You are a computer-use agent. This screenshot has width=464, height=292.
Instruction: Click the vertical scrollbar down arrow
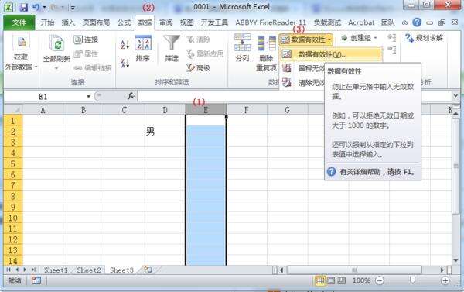pyautogui.click(x=456, y=260)
